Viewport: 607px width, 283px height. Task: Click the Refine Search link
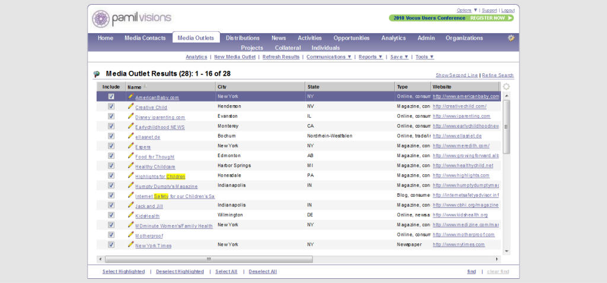[498, 75]
